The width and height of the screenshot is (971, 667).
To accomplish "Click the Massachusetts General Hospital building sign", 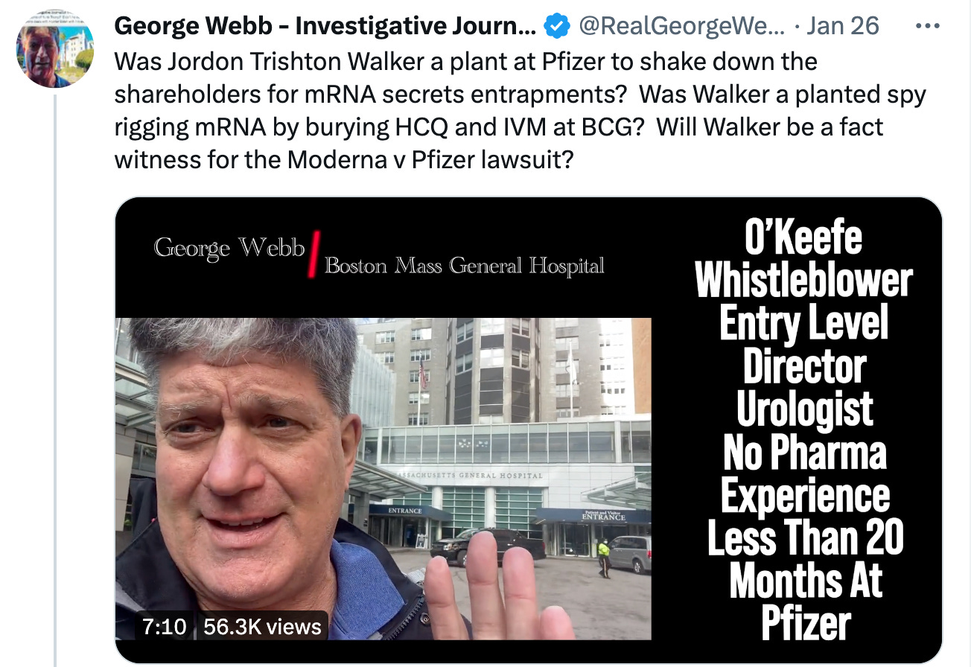I will click(x=470, y=475).
